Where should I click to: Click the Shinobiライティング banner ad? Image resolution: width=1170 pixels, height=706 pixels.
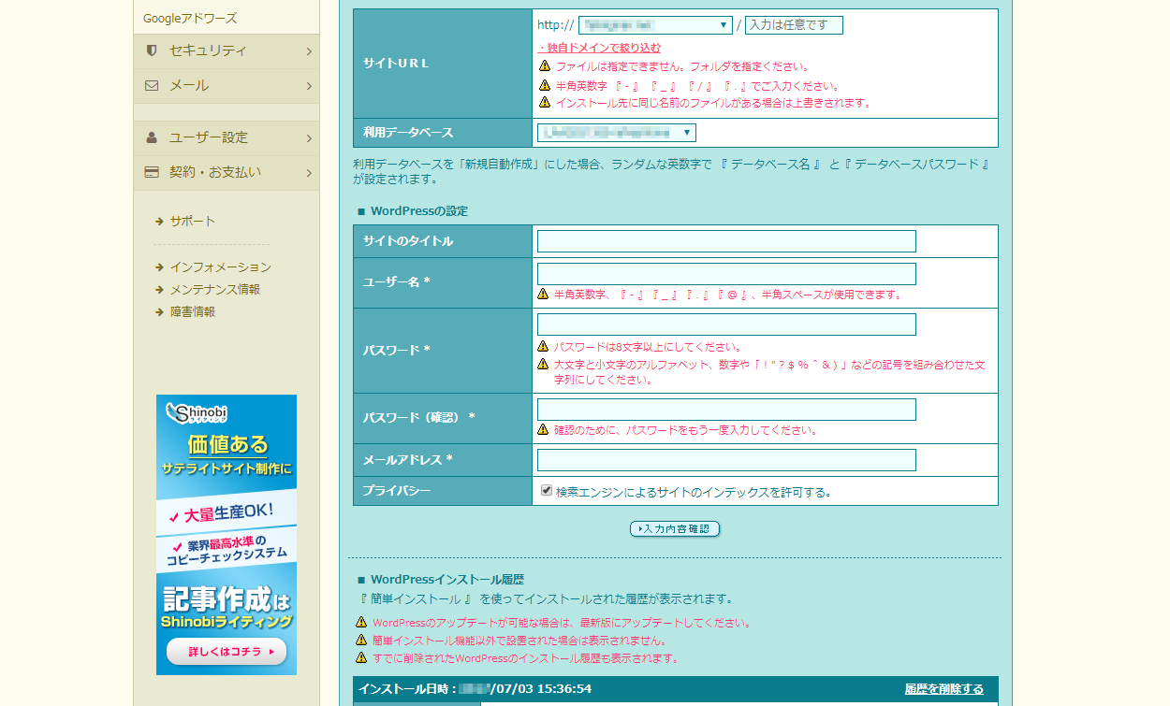[227, 534]
